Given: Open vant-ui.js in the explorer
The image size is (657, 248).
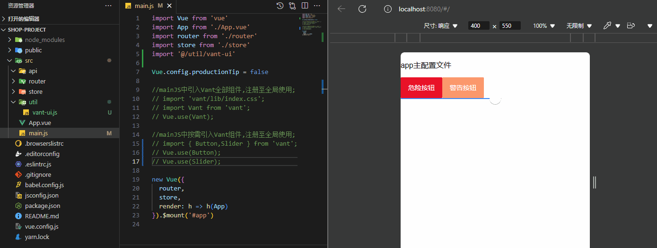Looking at the screenshot, I should 60,112.
